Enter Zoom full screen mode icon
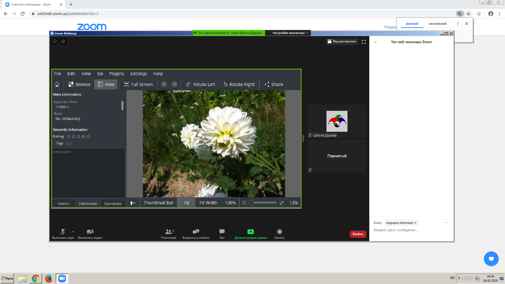This screenshot has width=505, height=284. pyautogui.click(x=364, y=41)
